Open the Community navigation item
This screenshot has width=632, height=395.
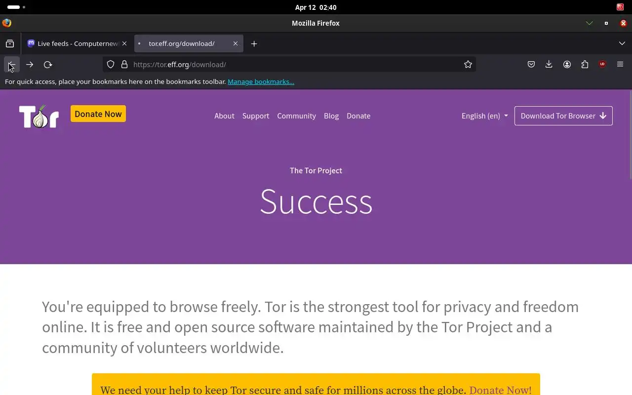tap(296, 116)
